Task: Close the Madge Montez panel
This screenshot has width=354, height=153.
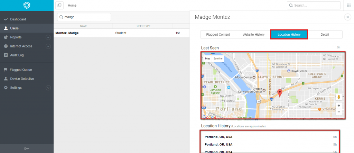Action: pyautogui.click(x=348, y=17)
